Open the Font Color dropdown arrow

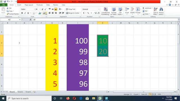click(x=46, y=13)
